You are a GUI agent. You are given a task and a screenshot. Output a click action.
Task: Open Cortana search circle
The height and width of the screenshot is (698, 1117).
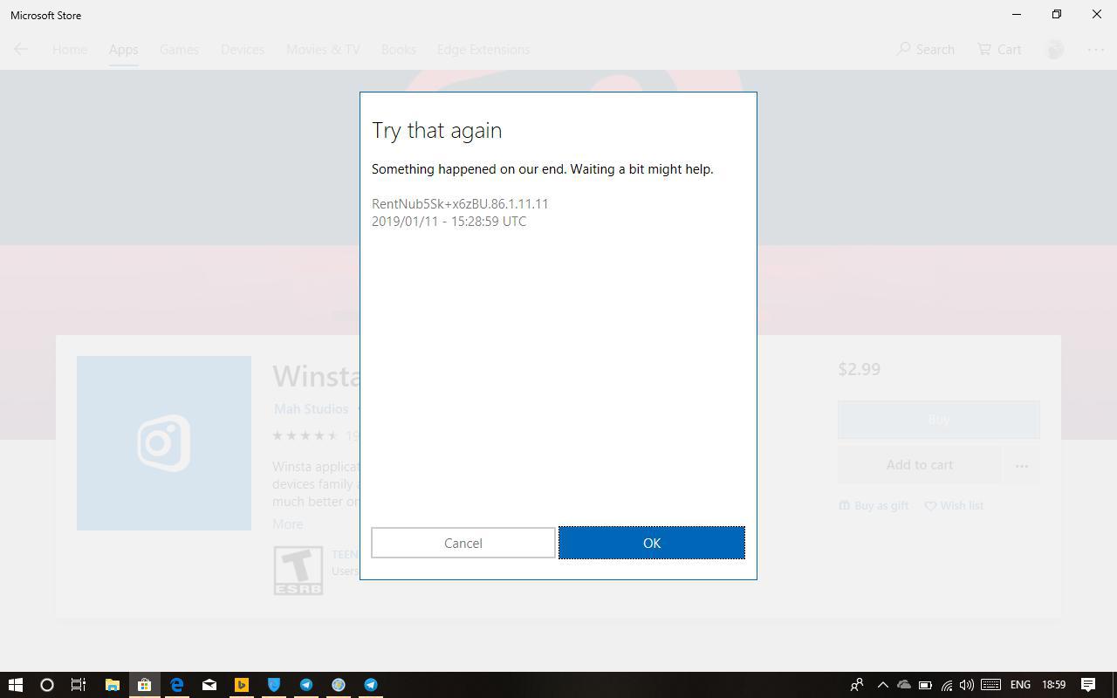pos(47,685)
